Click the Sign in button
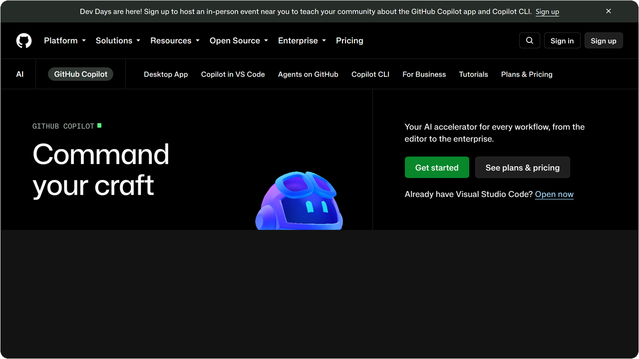This screenshot has height=359, width=639. pyautogui.click(x=562, y=41)
